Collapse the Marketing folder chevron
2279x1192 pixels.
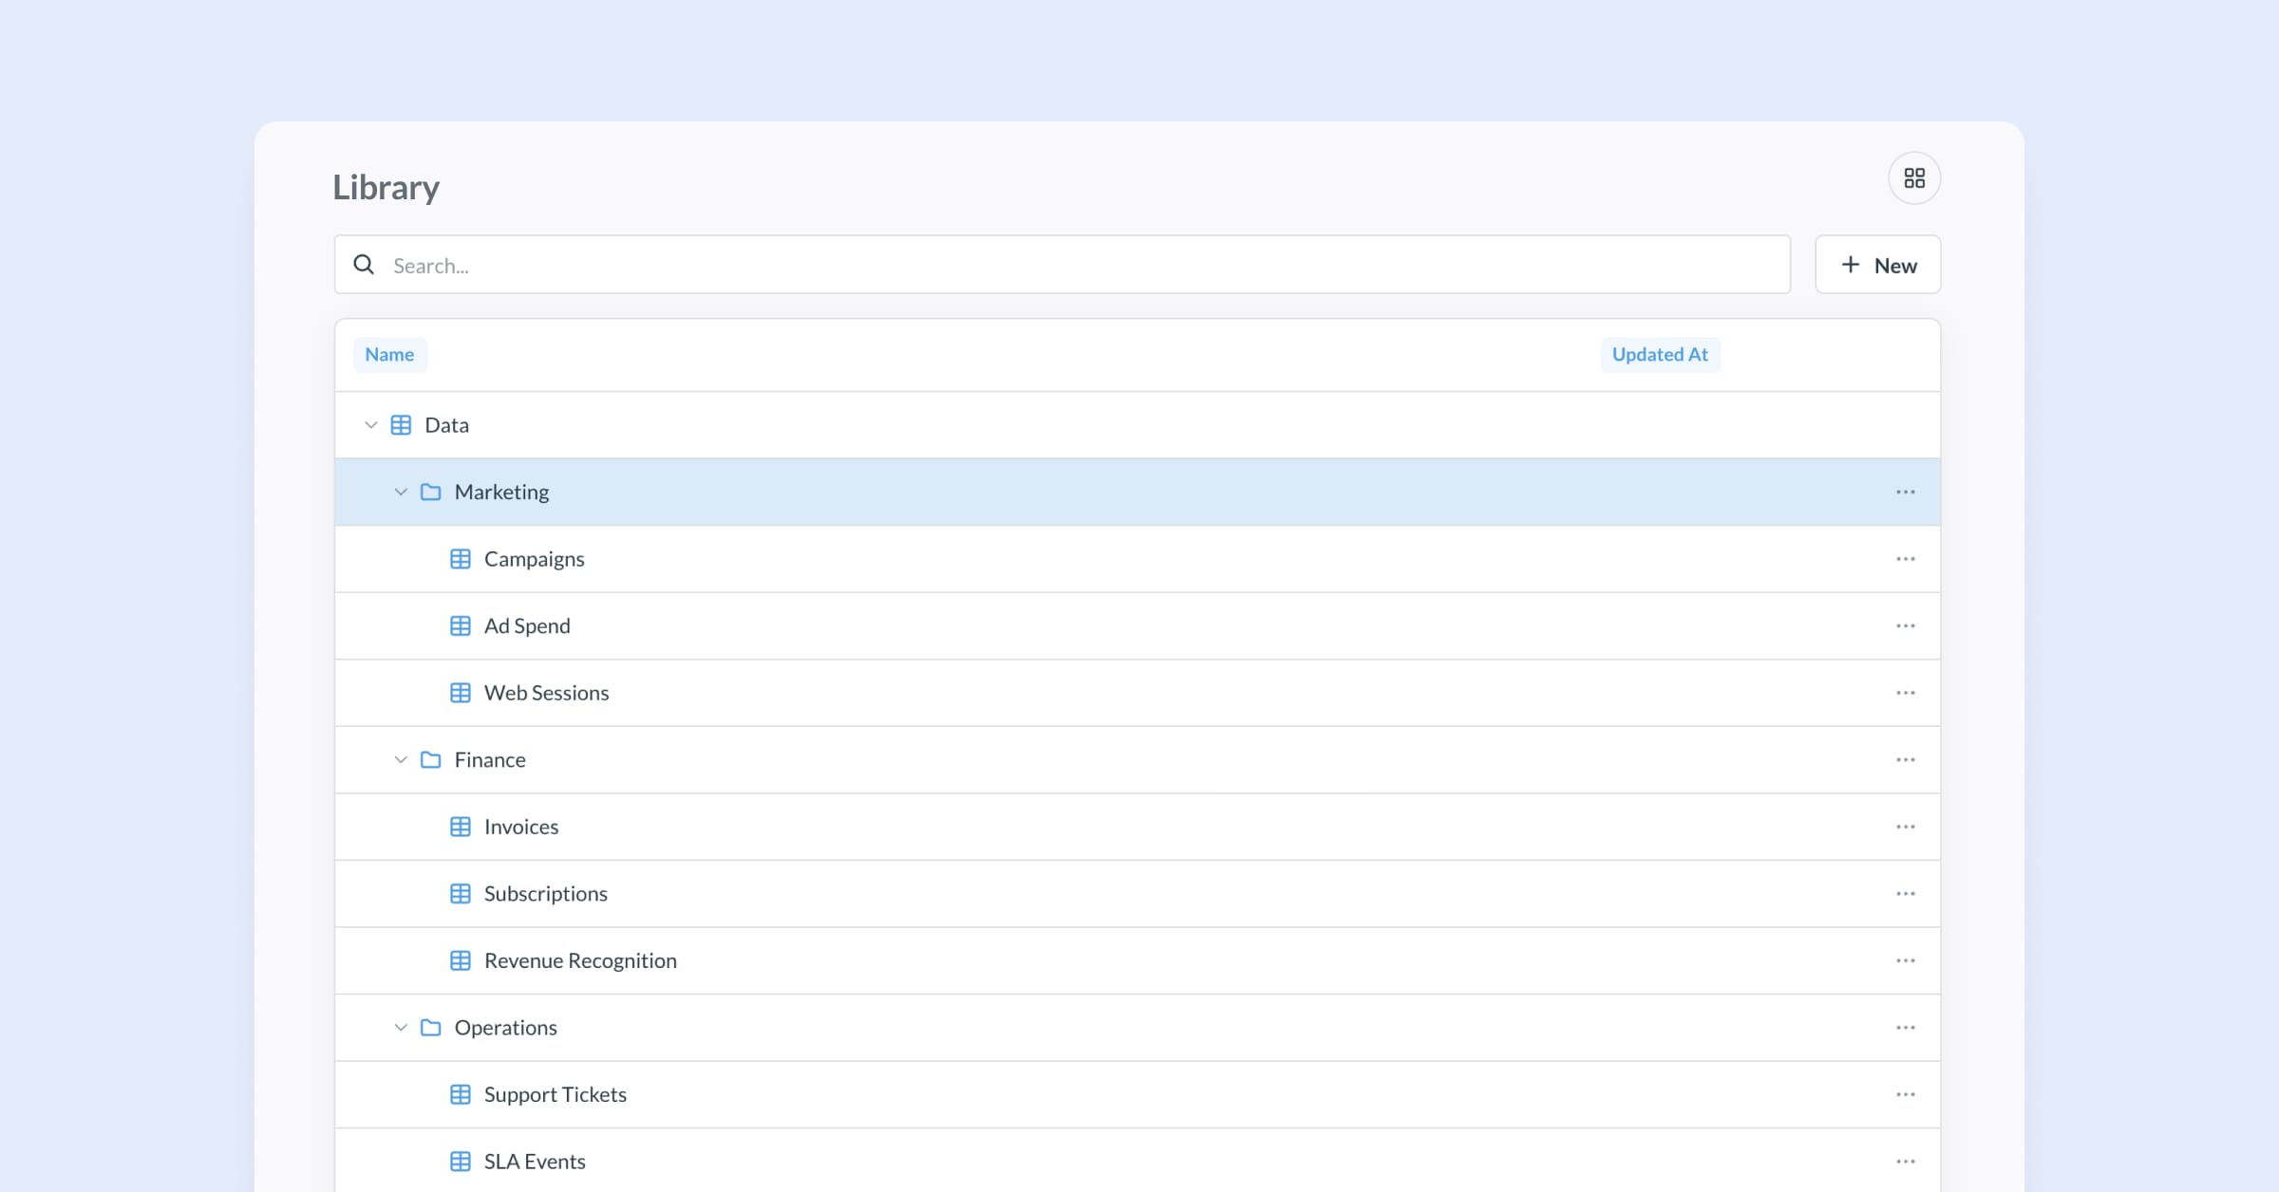[401, 492]
